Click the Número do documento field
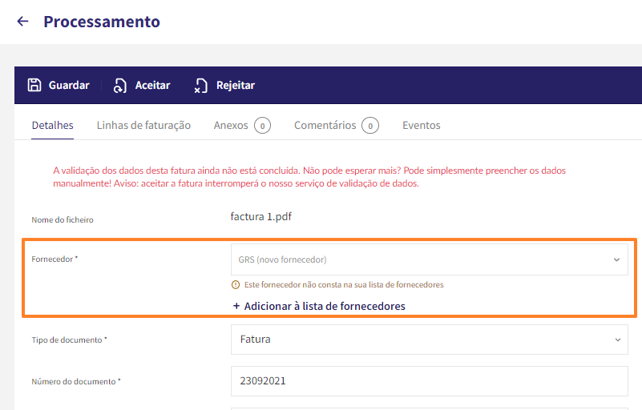 [x=429, y=381]
